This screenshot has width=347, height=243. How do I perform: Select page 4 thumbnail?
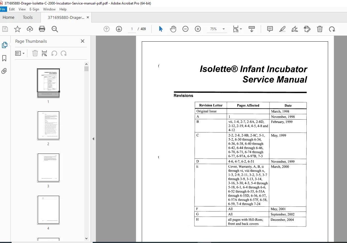(x=48, y=210)
